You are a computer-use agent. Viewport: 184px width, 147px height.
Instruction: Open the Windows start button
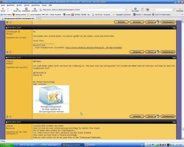coord(7,145)
